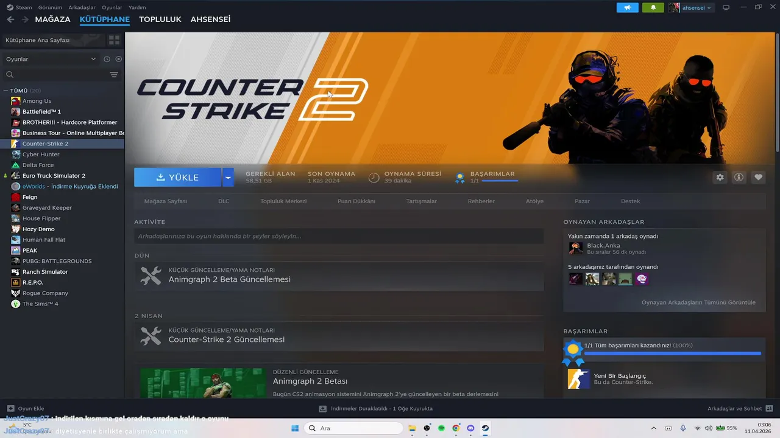The height and width of the screenshot is (438, 780).
Task: Click 100% achievements progress bar in panel
Action: click(x=673, y=353)
